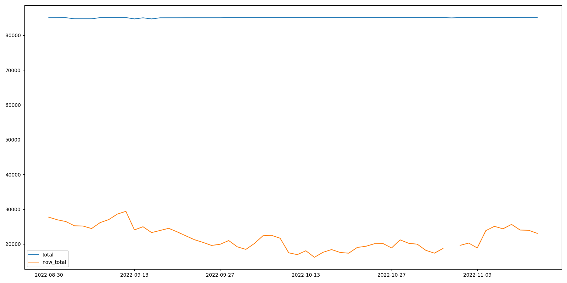Viewport: 567px width, 283px height.
Task: Click the x-axis date 2022-09-27
Action: tap(220, 275)
